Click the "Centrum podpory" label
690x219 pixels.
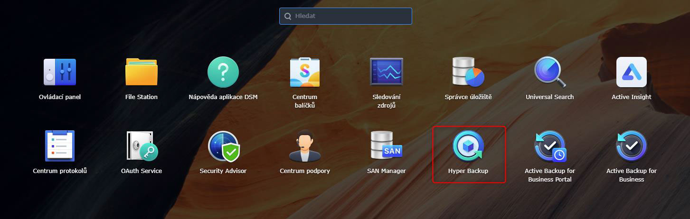point(305,171)
